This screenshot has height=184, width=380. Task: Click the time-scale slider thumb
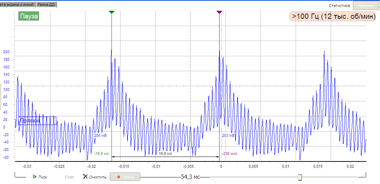[300, 177]
